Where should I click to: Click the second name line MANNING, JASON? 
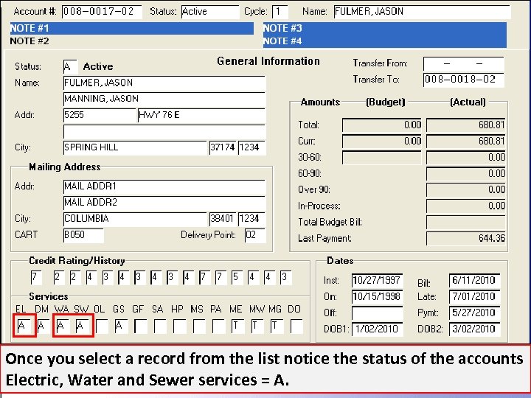[164, 99]
